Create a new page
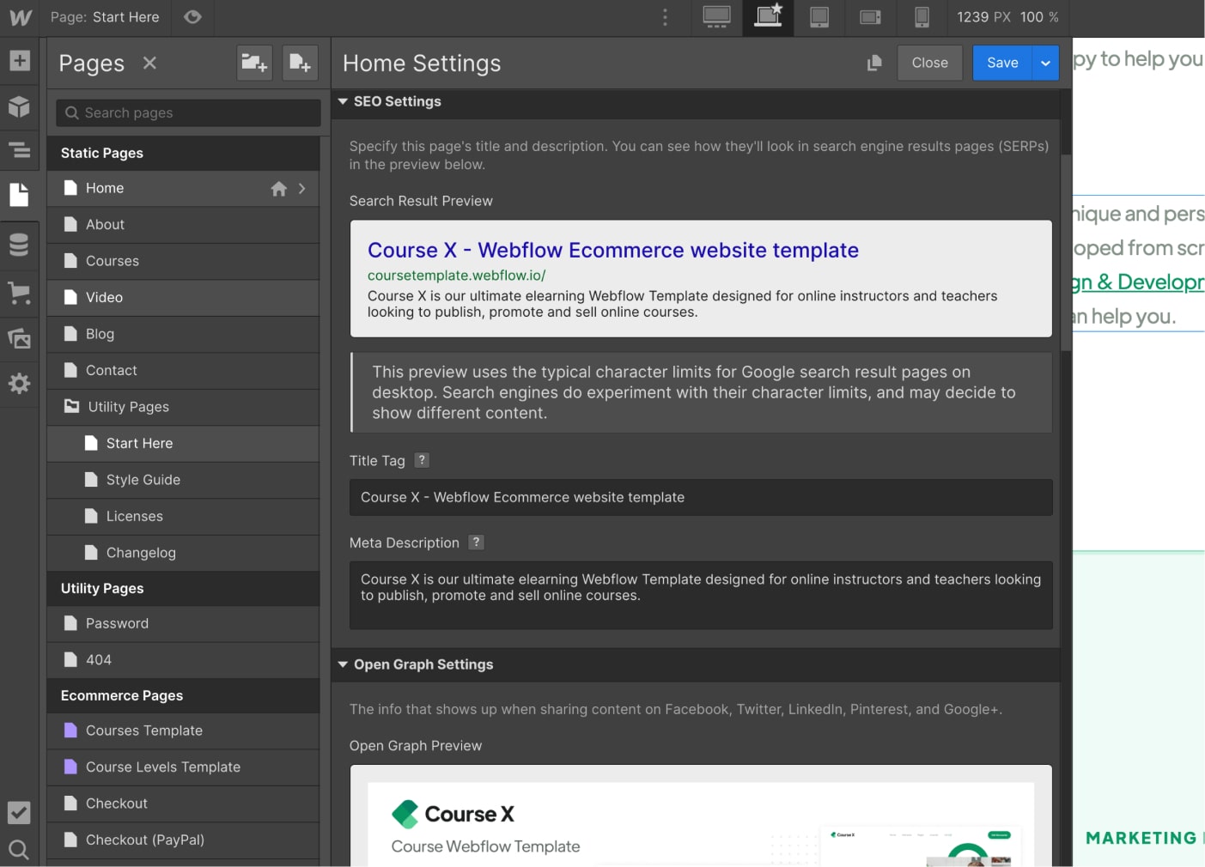Screen dimensions: 1205x867 (x=300, y=63)
